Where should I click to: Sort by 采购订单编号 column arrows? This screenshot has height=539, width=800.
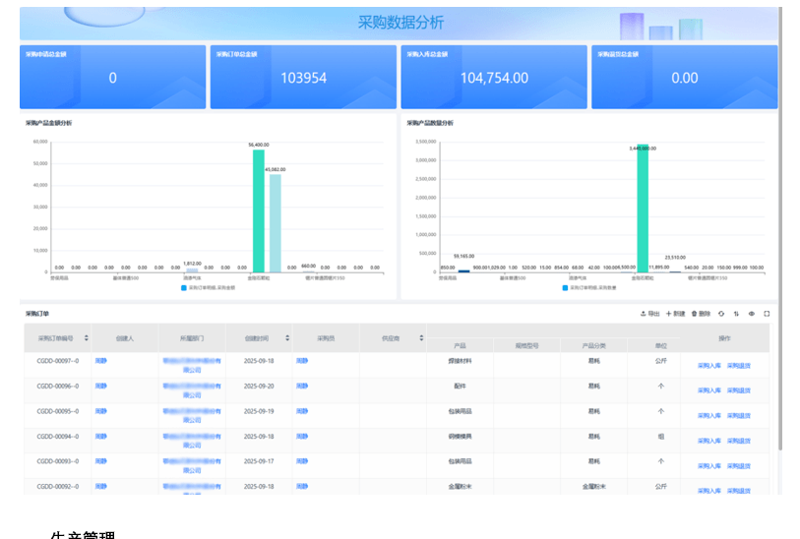[x=86, y=337]
